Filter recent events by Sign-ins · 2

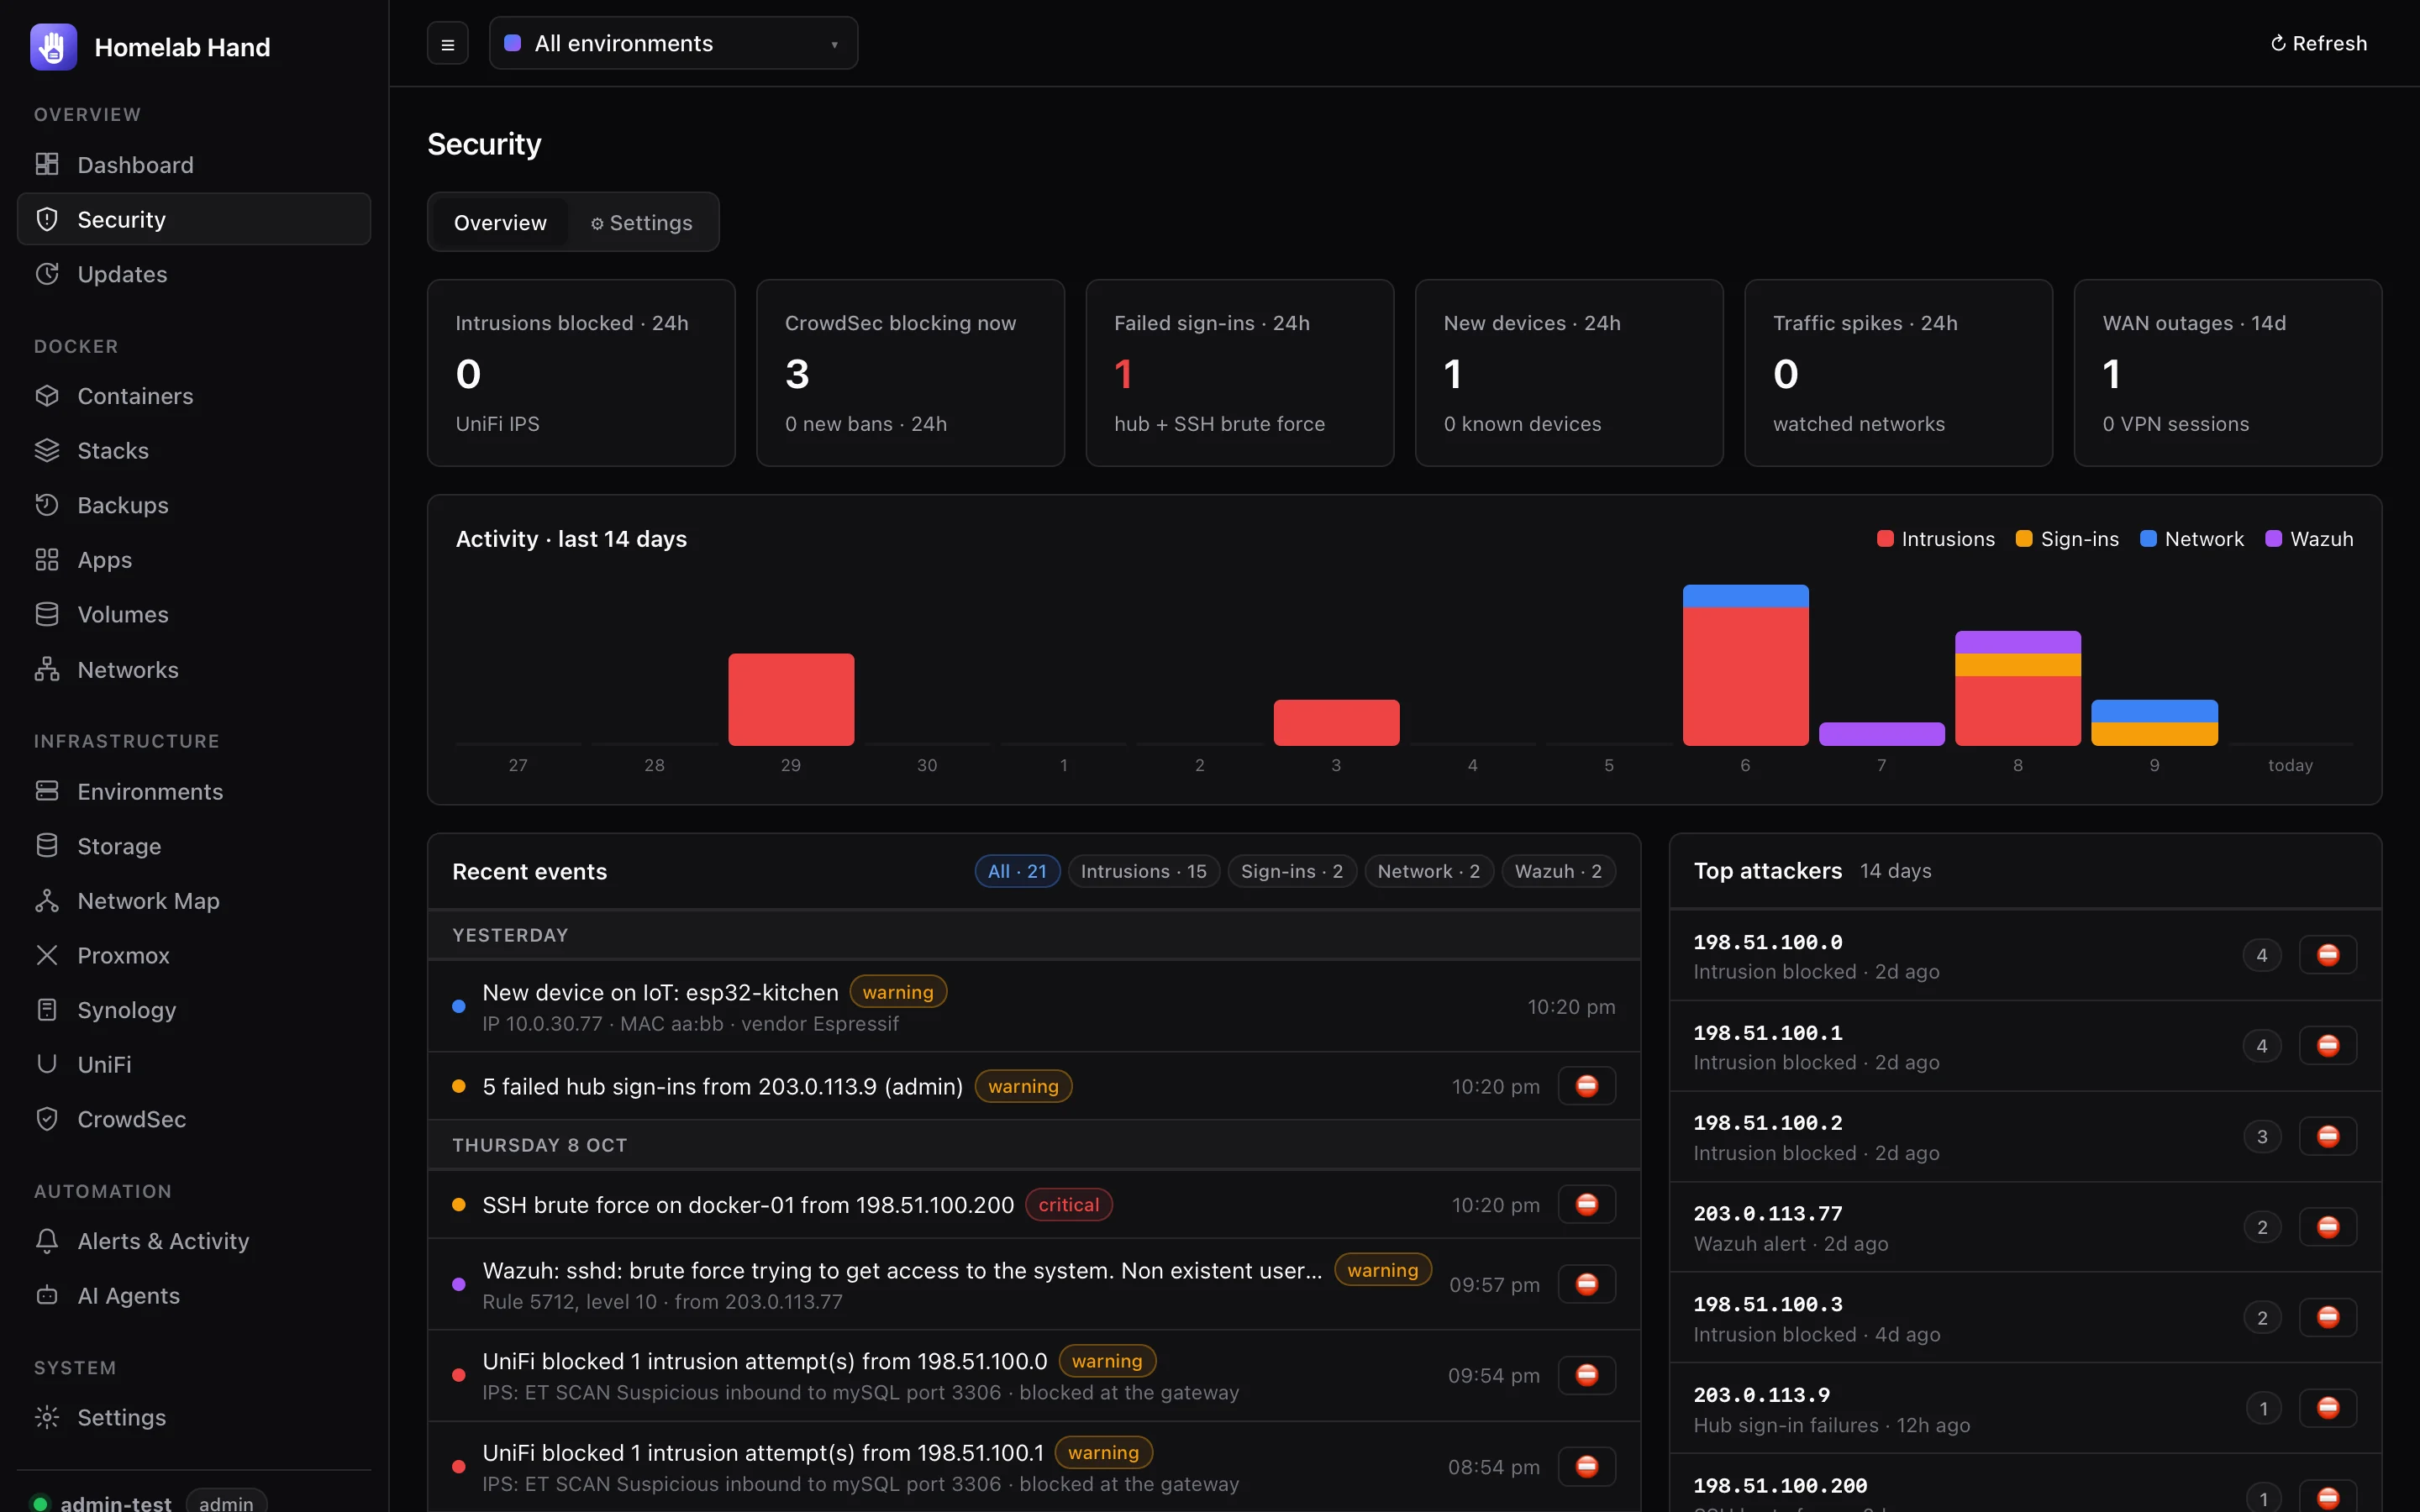tap(1292, 871)
